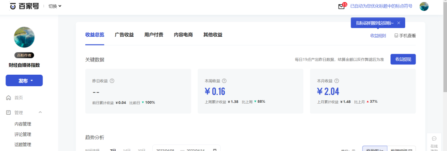Click the 发布 publish button
Screen dimensions: 447x151
point(24,80)
